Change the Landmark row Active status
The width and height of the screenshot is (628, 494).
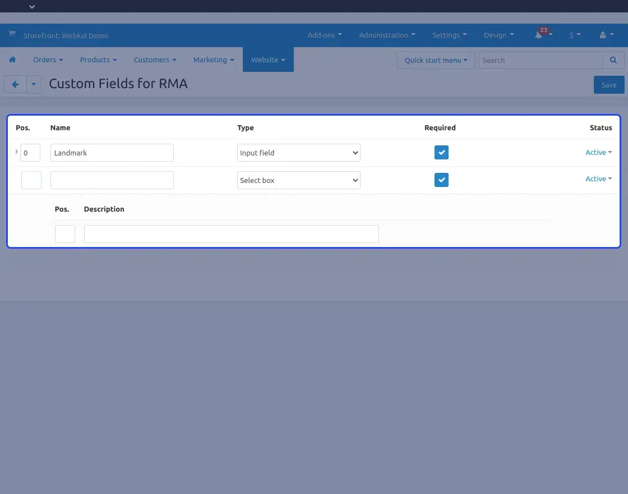pyautogui.click(x=598, y=152)
